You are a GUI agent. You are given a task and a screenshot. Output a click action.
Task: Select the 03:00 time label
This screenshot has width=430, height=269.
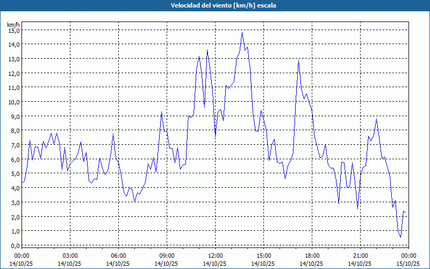pyautogui.click(x=70, y=256)
